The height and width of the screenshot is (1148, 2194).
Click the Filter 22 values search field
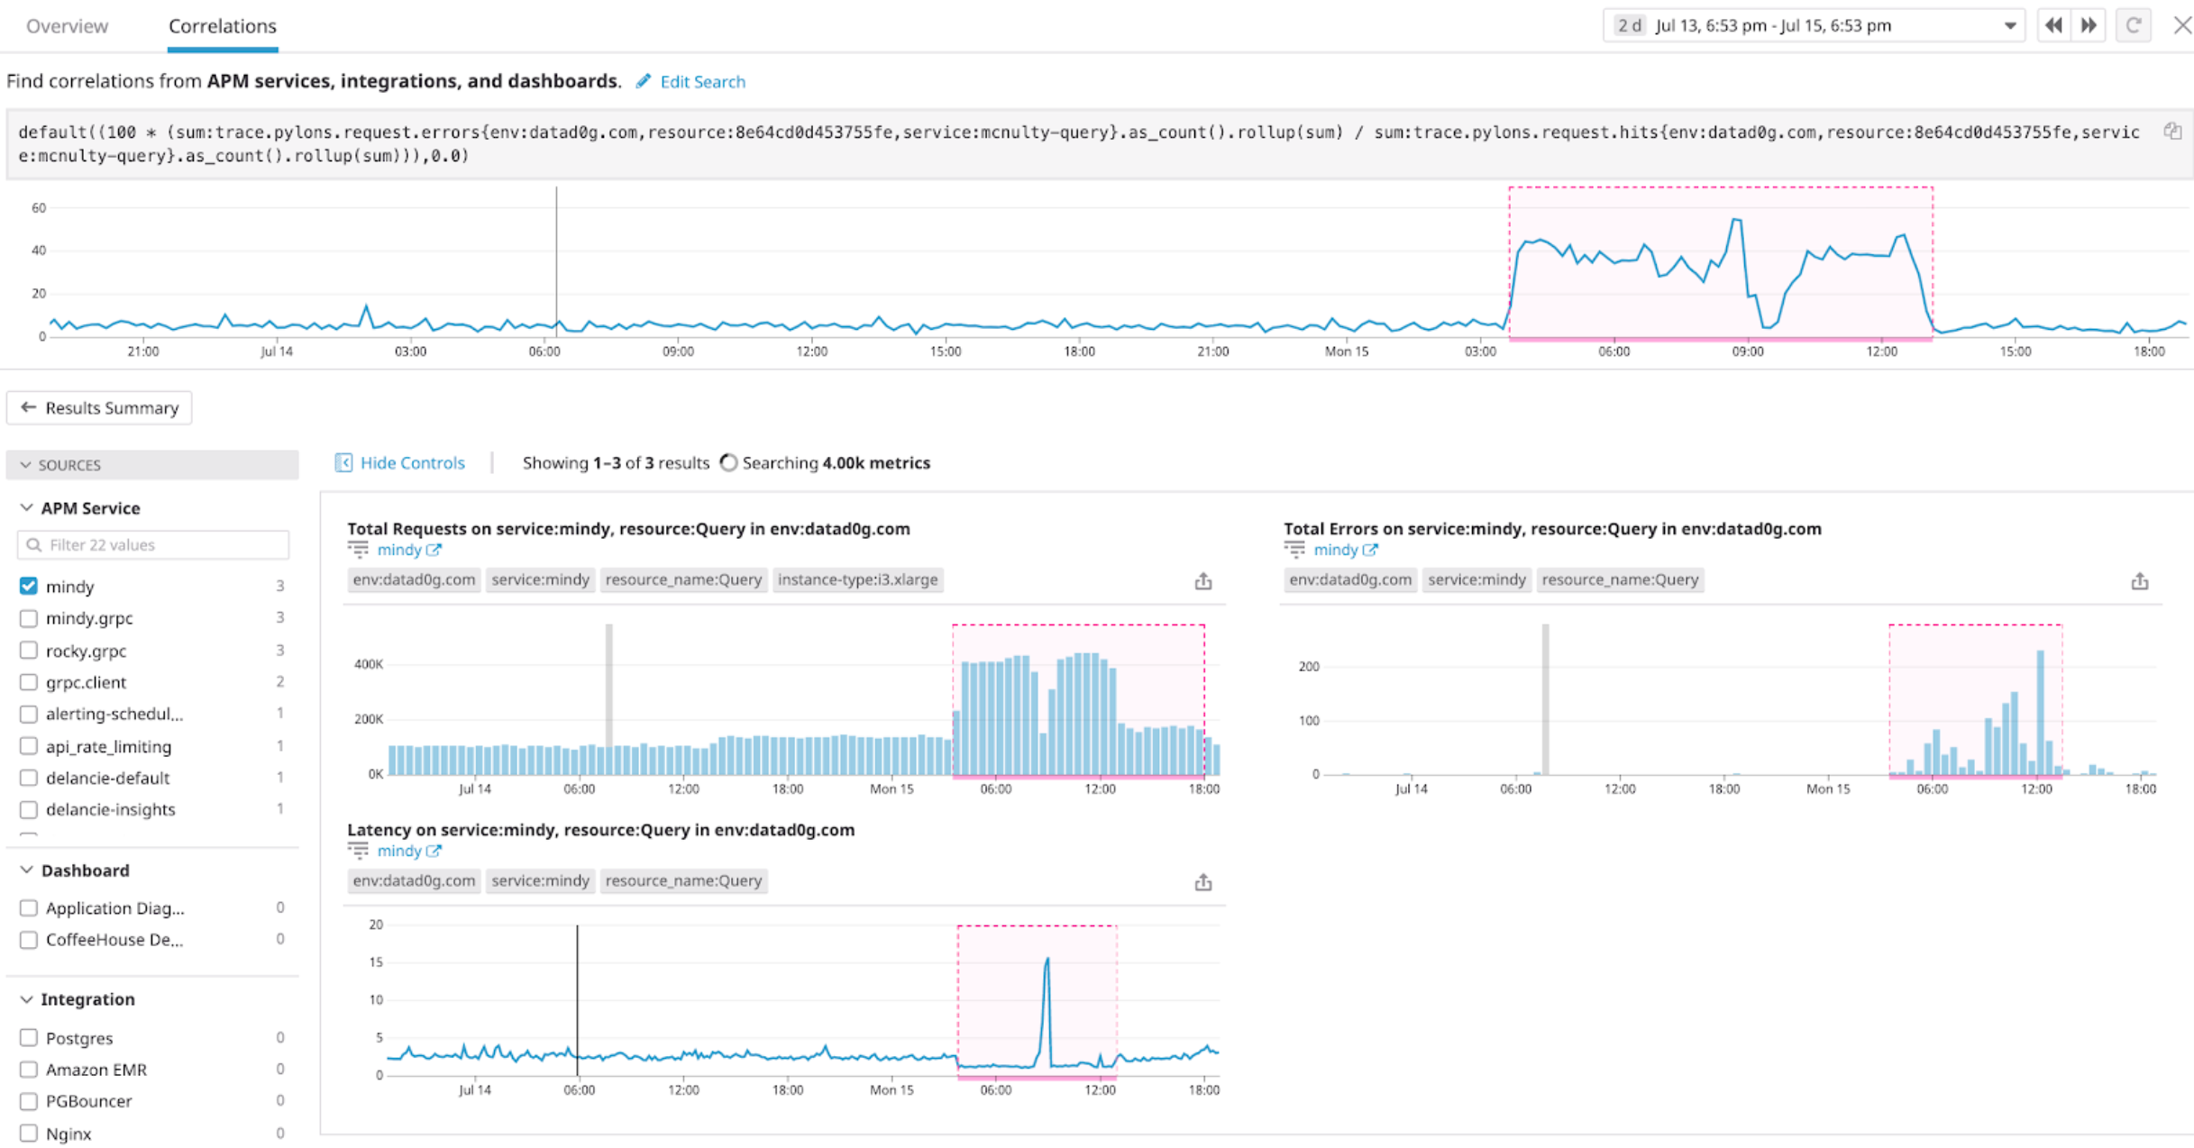point(153,544)
